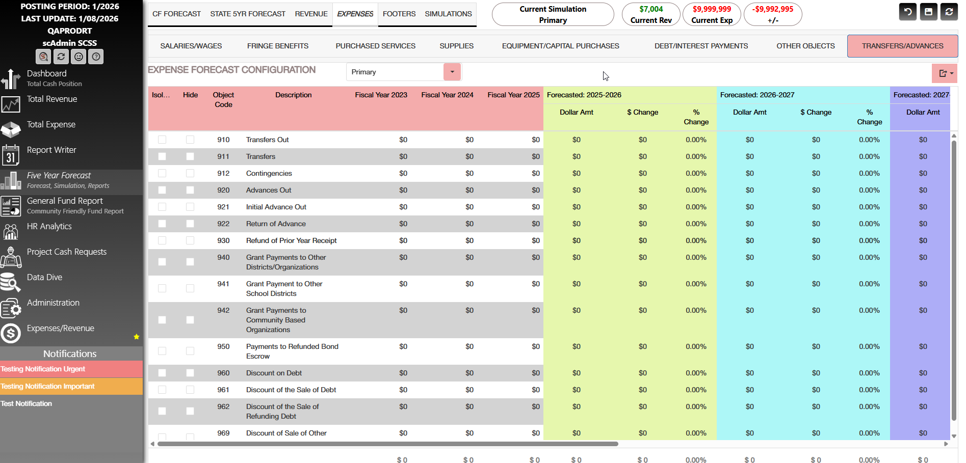This screenshot has height=463, width=966.
Task: Open the SIMULATIONS tab
Action: coord(448,14)
